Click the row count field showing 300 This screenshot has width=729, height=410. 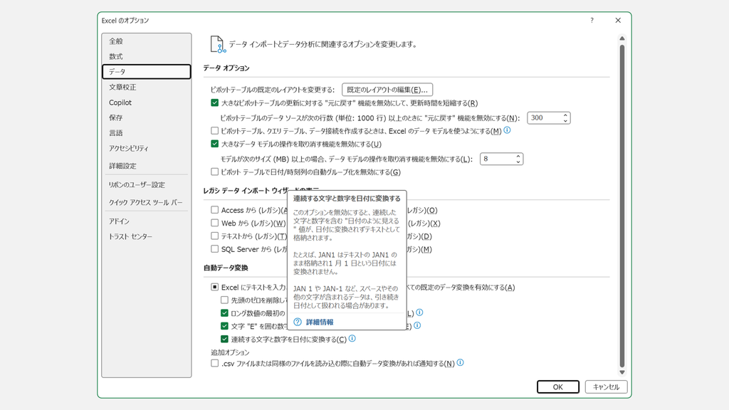point(544,118)
